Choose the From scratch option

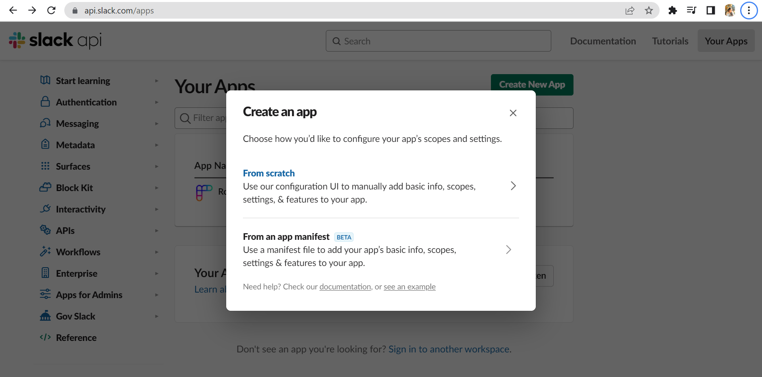point(269,173)
